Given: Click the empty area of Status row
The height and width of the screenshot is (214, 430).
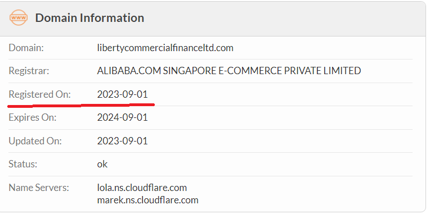Looking at the screenshot, I should (x=261, y=165).
